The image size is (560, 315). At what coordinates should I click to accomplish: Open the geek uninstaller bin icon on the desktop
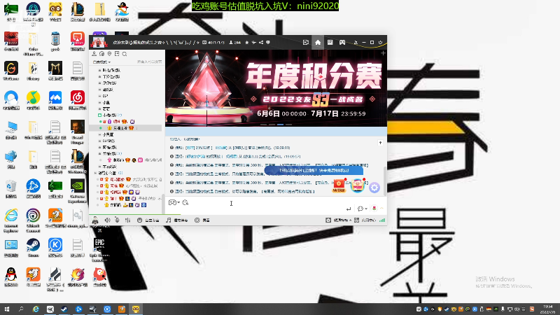(x=55, y=41)
